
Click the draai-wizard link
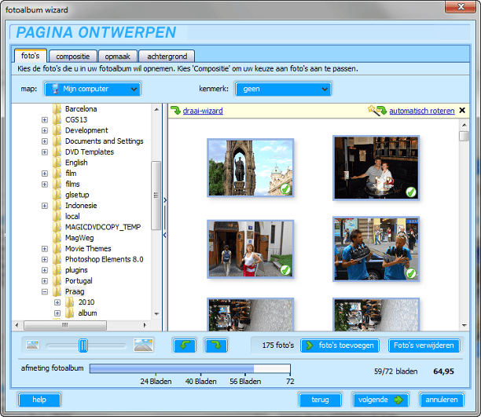tap(203, 111)
